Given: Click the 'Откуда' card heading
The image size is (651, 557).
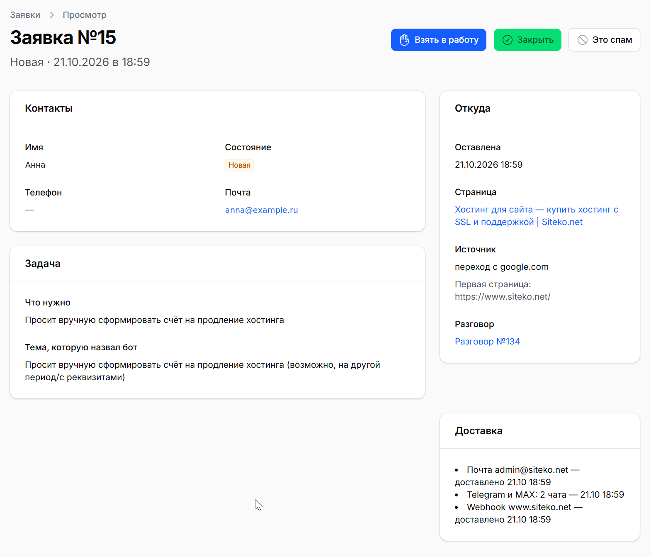Looking at the screenshot, I should (x=473, y=108).
